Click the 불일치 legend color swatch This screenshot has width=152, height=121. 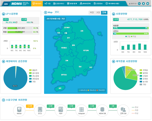pos(30,70)
